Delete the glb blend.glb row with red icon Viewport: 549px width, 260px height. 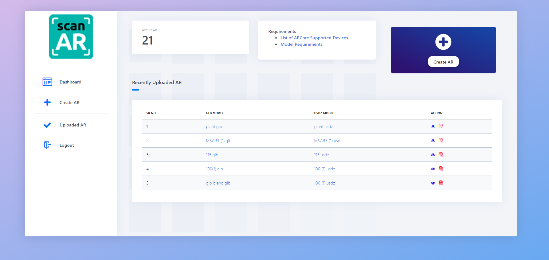click(x=441, y=183)
